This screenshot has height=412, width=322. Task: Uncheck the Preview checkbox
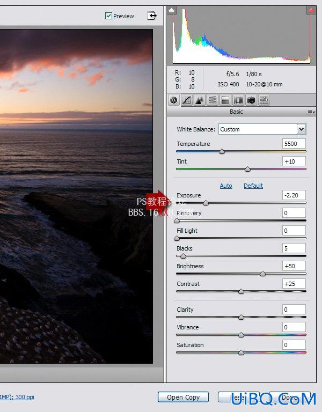[x=108, y=16]
